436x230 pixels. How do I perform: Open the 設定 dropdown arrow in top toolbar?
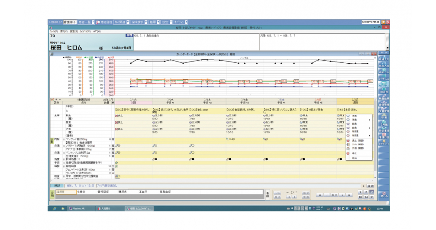[x=171, y=22]
